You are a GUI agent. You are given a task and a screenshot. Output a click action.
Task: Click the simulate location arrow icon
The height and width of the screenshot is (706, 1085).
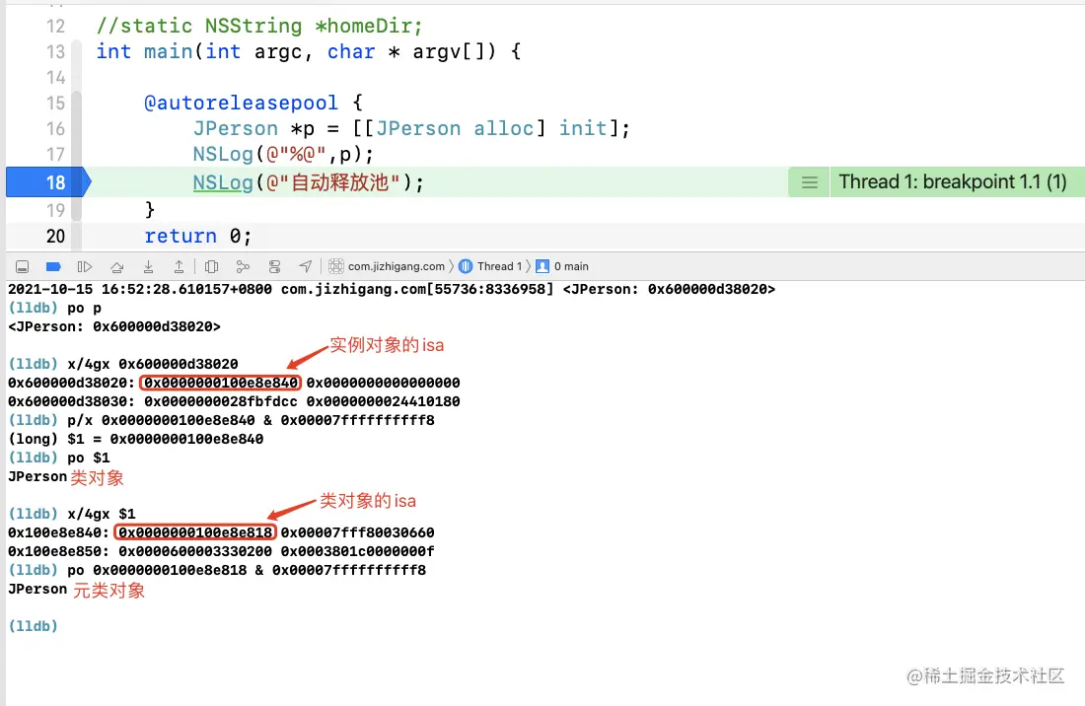click(x=305, y=266)
